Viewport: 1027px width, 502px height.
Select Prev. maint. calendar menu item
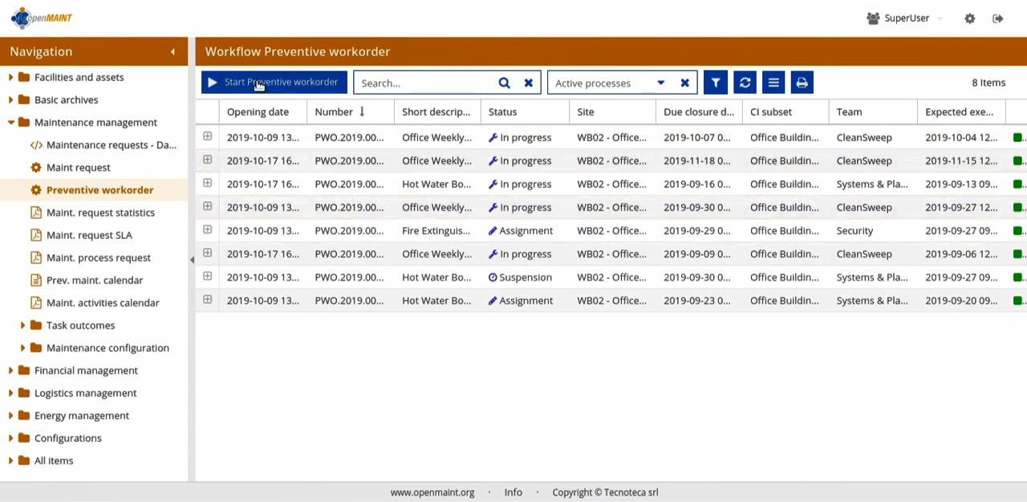(x=95, y=280)
